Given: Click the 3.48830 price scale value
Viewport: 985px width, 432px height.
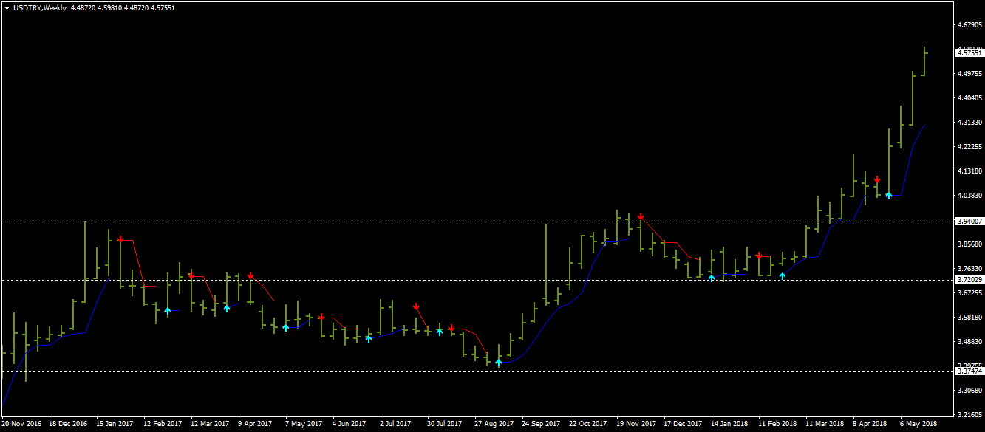Looking at the screenshot, I should tap(969, 342).
